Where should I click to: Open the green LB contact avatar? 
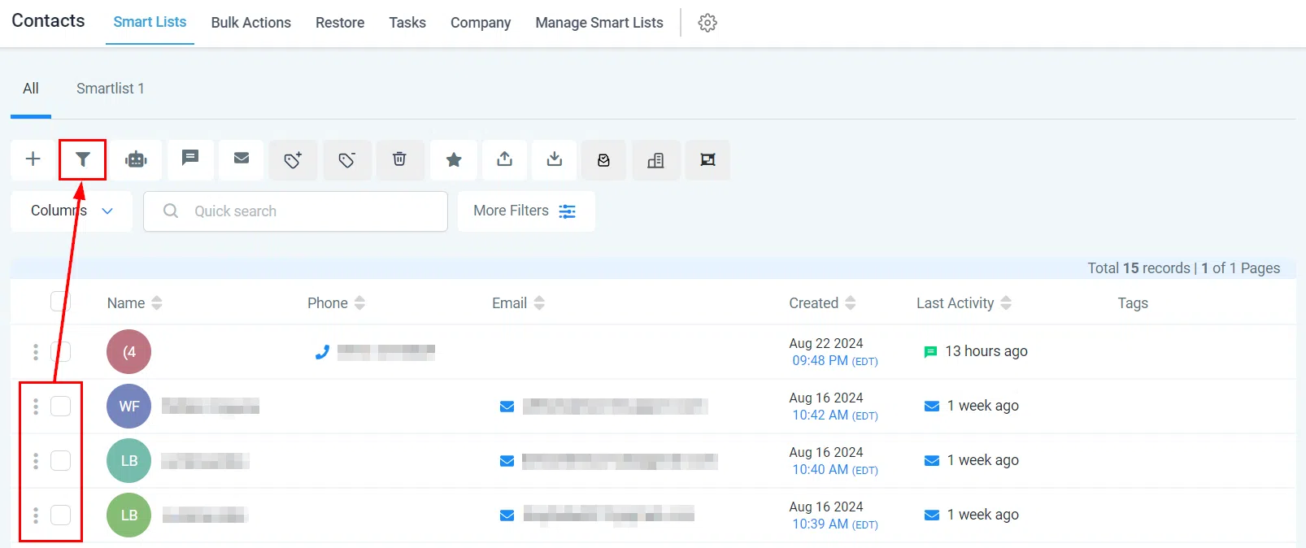tap(128, 515)
